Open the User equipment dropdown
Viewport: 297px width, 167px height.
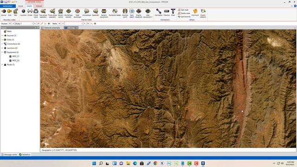[148, 13]
